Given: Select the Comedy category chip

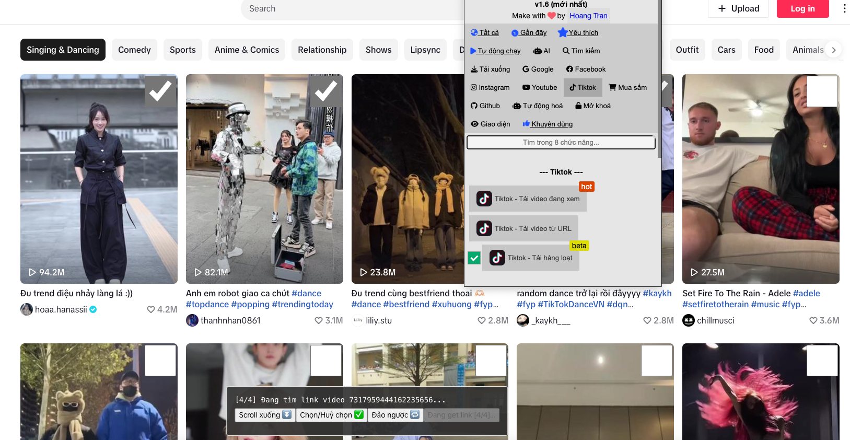Looking at the screenshot, I should [134, 50].
